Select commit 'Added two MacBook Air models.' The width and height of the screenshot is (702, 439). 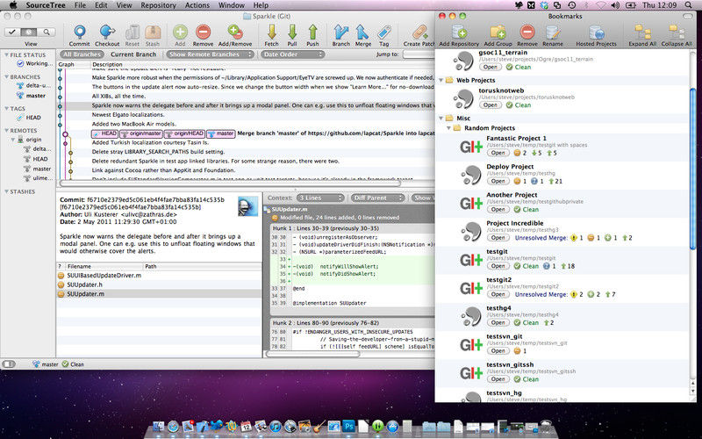pyautogui.click(x=247, y=124)
